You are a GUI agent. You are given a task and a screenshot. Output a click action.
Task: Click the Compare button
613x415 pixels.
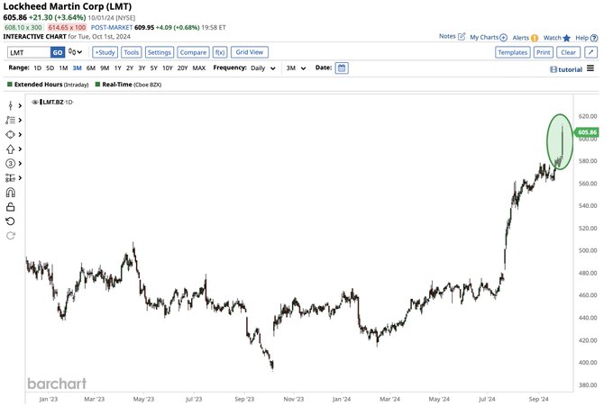point(193,52)
